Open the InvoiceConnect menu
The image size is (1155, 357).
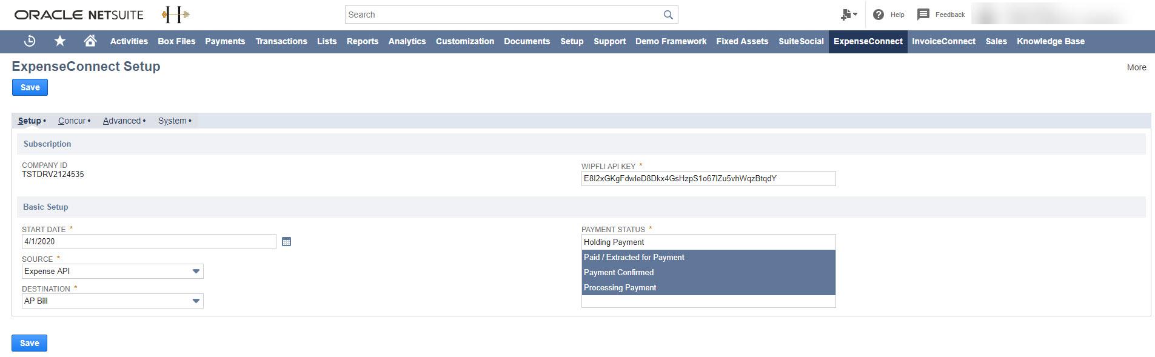pos(943,41)
